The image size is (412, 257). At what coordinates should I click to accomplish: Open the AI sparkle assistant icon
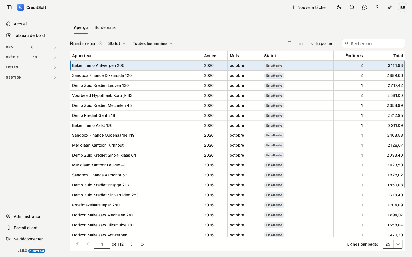click(390, 7)
